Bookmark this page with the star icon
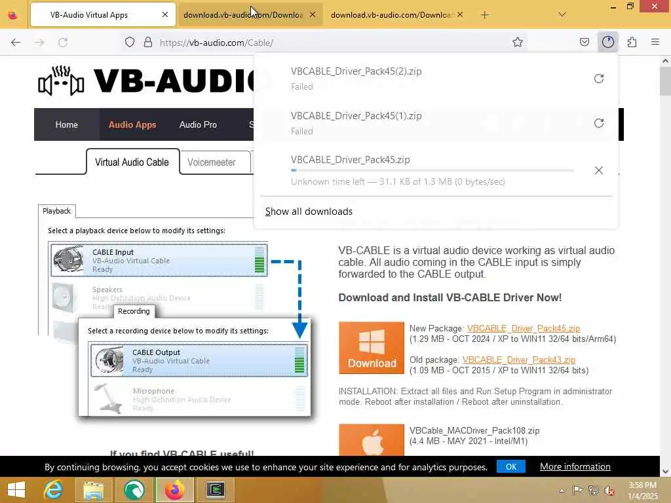671x503 pixels. click(518, 42)
